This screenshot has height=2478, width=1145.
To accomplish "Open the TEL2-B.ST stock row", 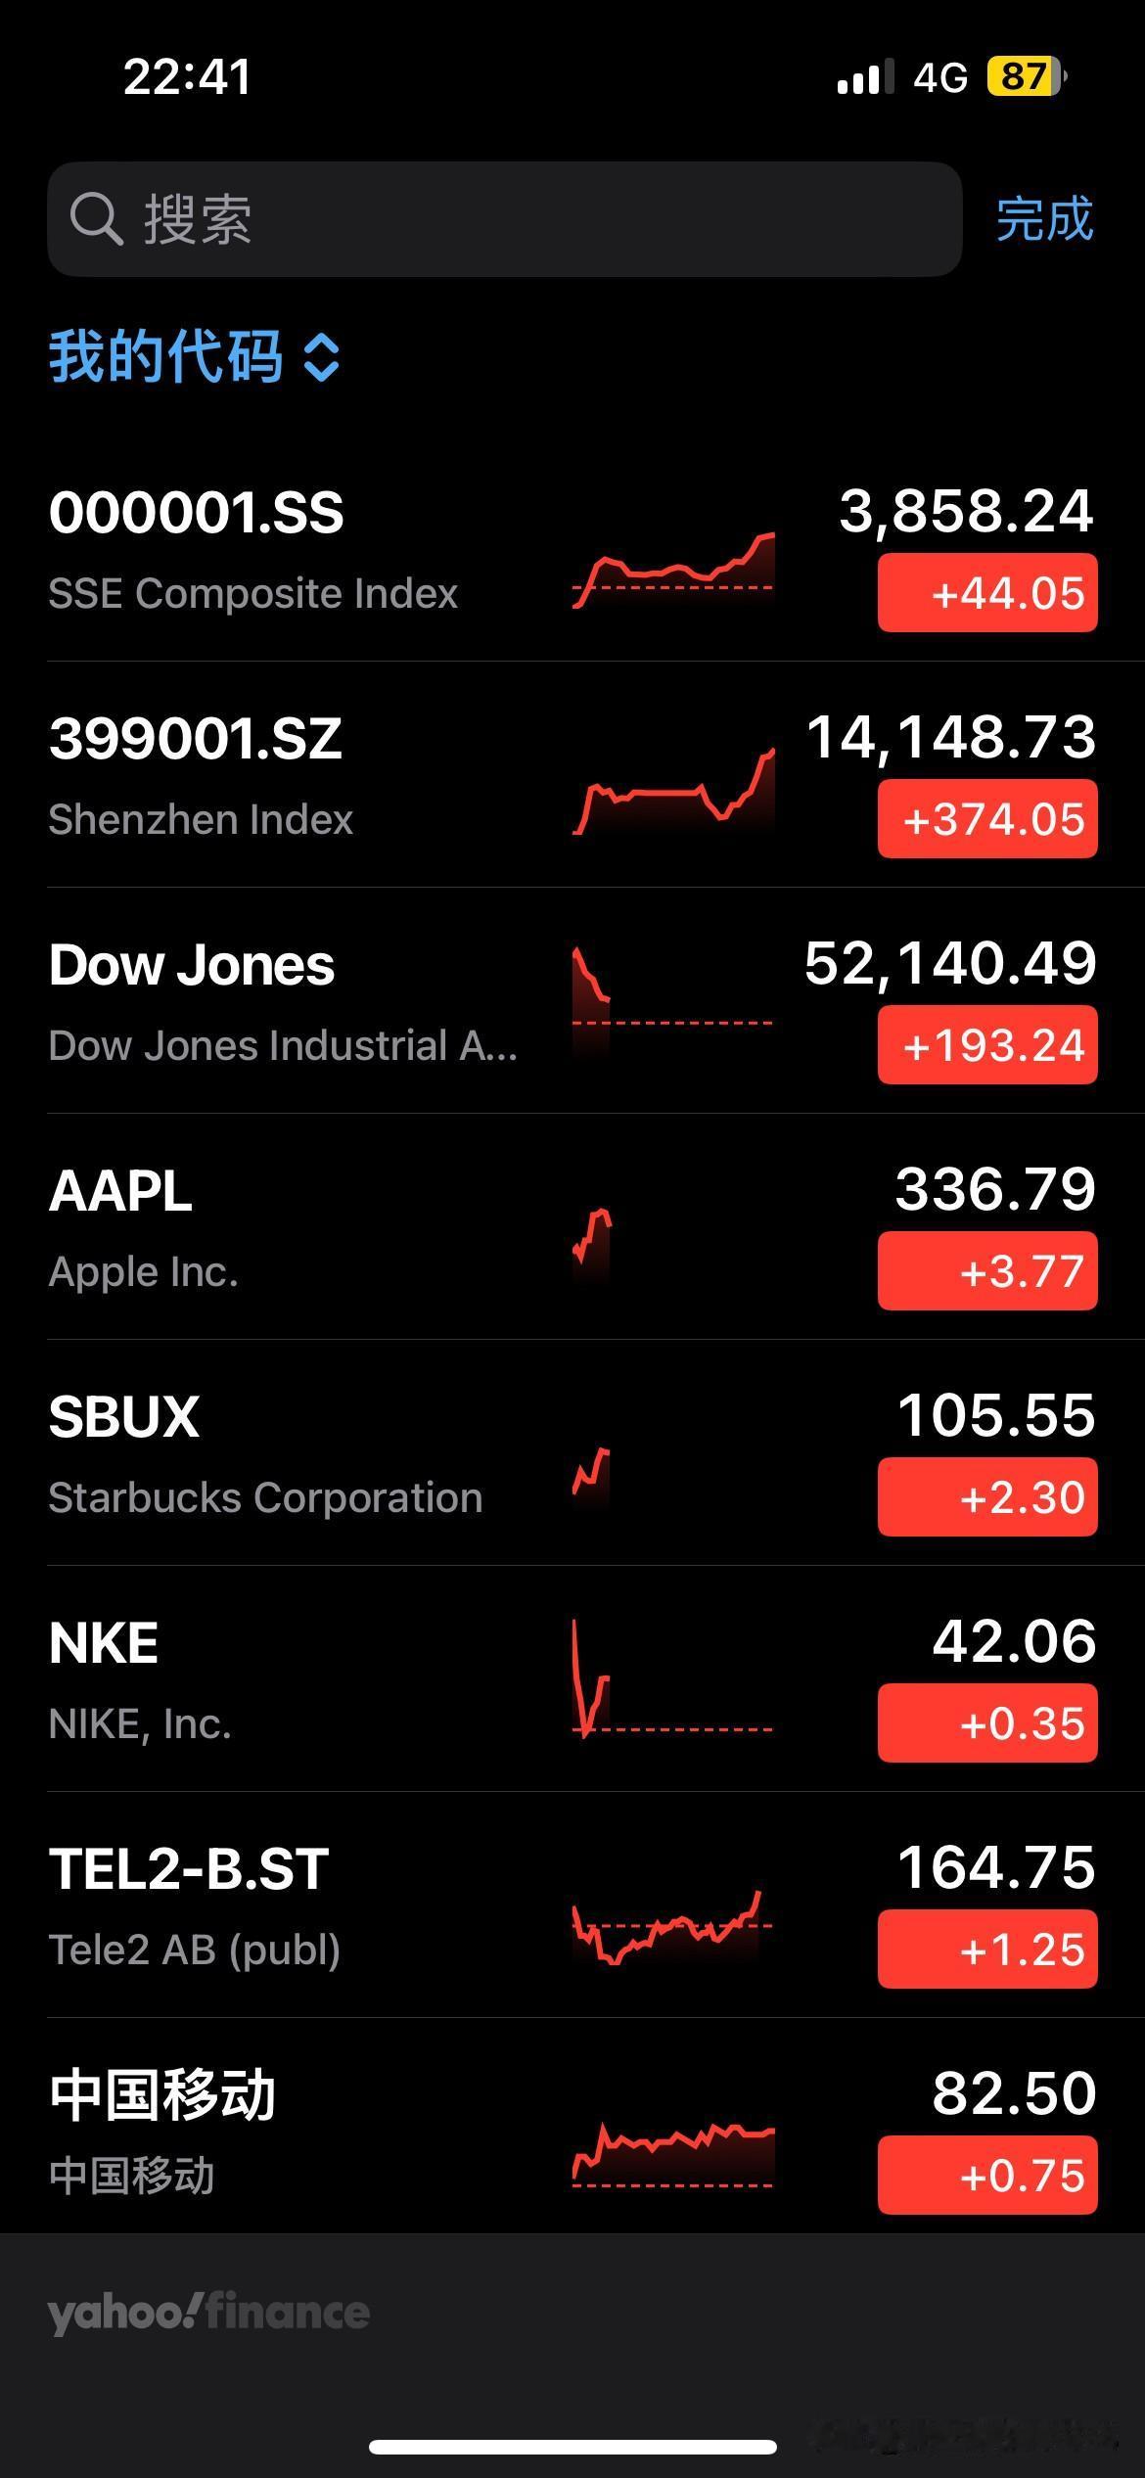I will click(572, 1905).
